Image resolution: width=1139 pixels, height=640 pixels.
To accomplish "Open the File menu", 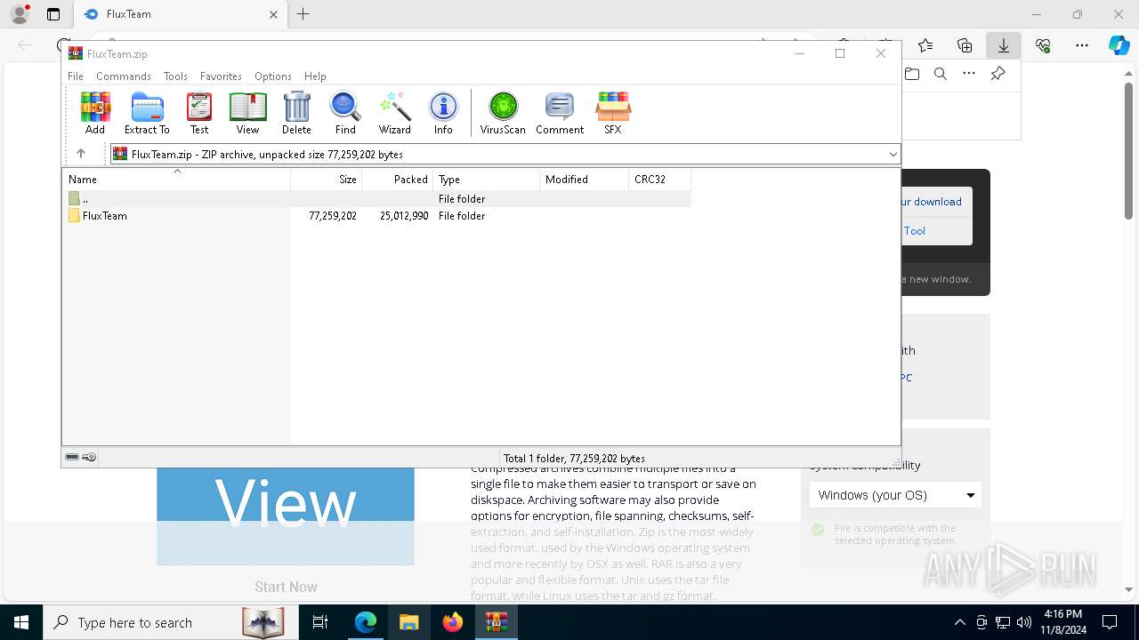I will click(76, 76).
